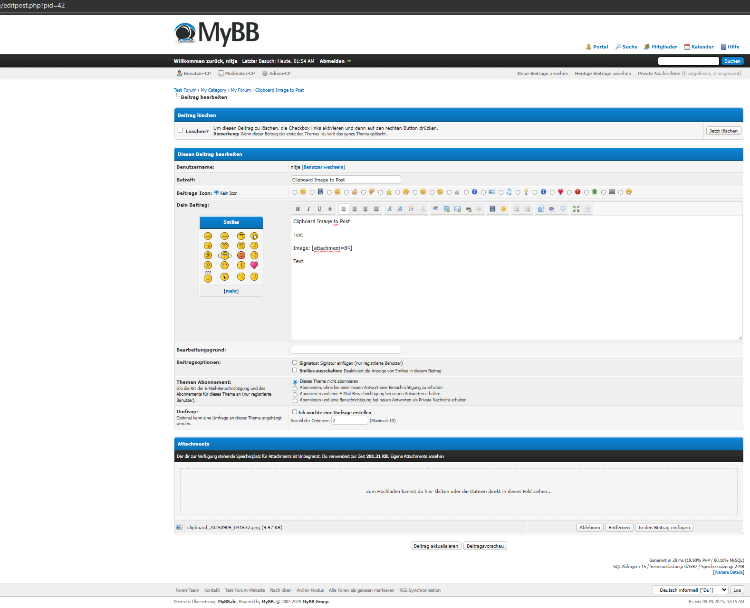Insert a bulleted list

pyautogui.click(x=517, y=209)
